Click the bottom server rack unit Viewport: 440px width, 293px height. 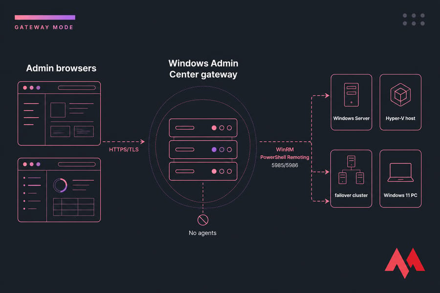pyautogui.click(x=203, y=171)
